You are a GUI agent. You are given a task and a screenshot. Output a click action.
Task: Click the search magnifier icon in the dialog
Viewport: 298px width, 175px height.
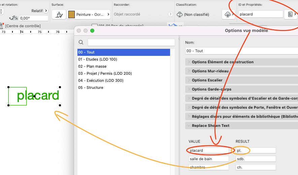click(81, 42)
